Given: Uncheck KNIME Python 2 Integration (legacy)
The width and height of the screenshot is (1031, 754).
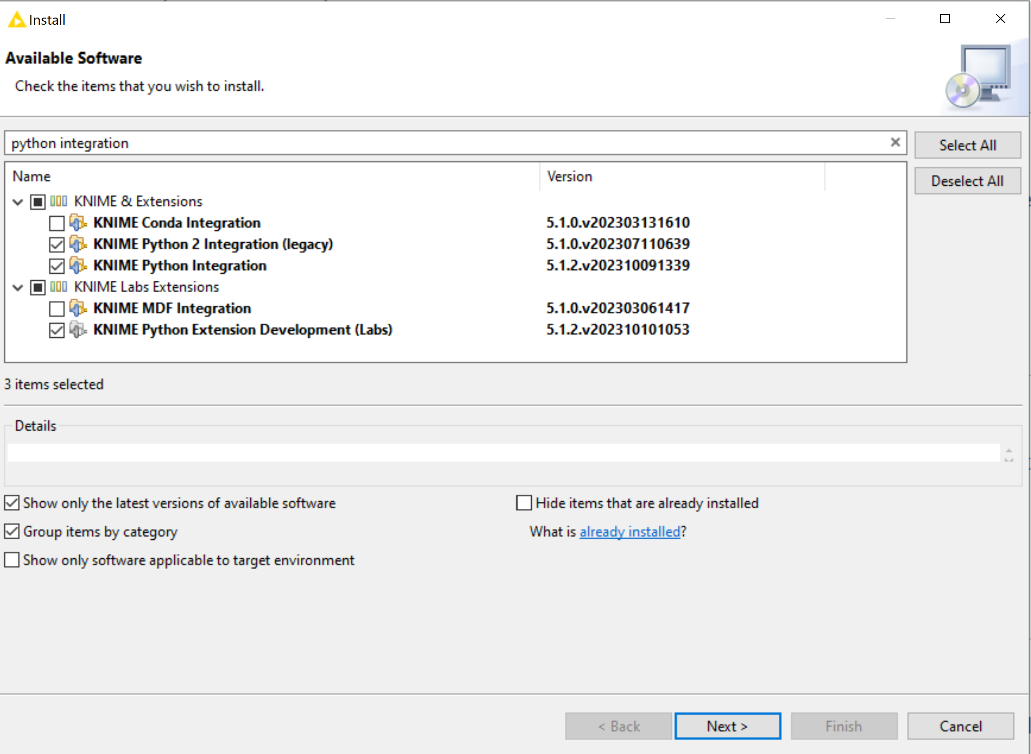Looking at the screenshot, I should pyautogui.click(x=57, y=244).
